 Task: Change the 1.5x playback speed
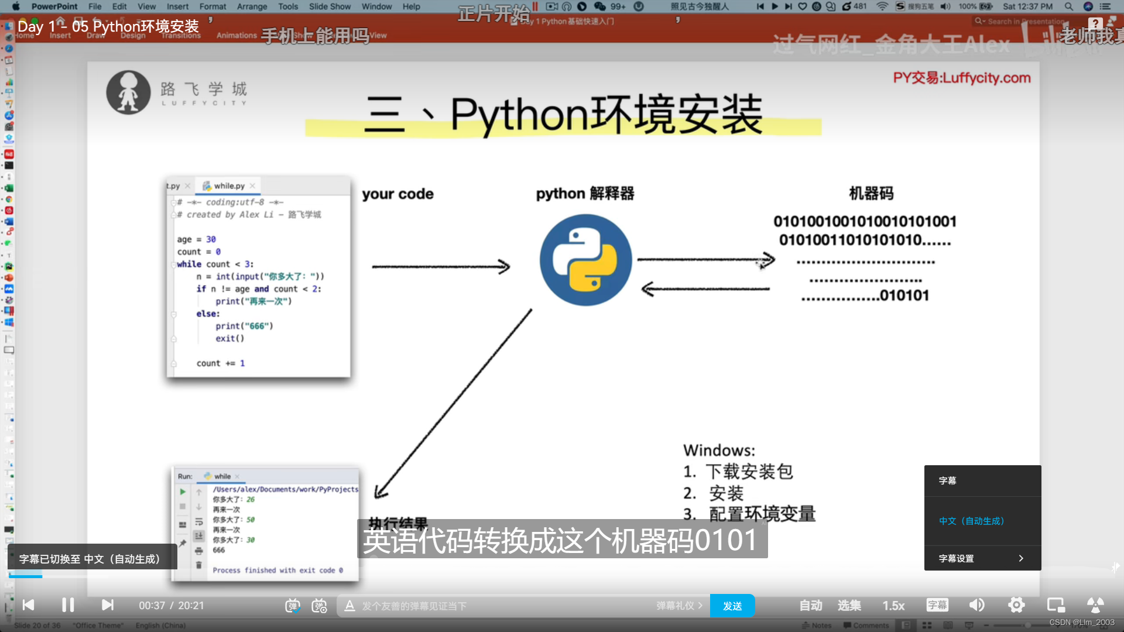[893, 606]
